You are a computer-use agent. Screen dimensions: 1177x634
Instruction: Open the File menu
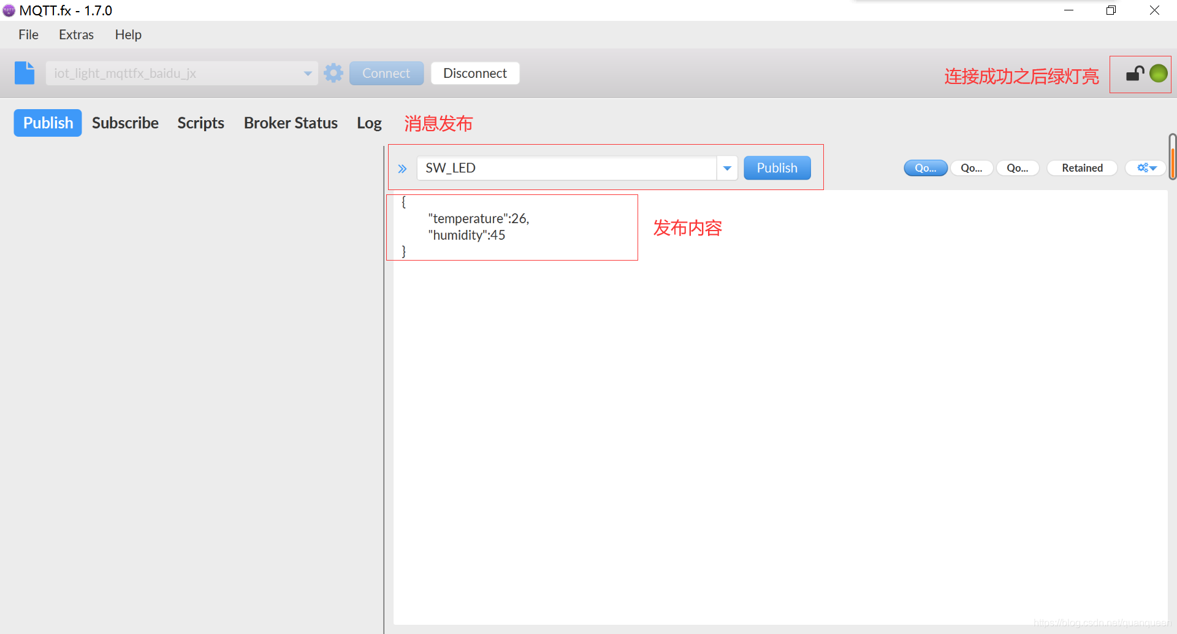point(28,35)
